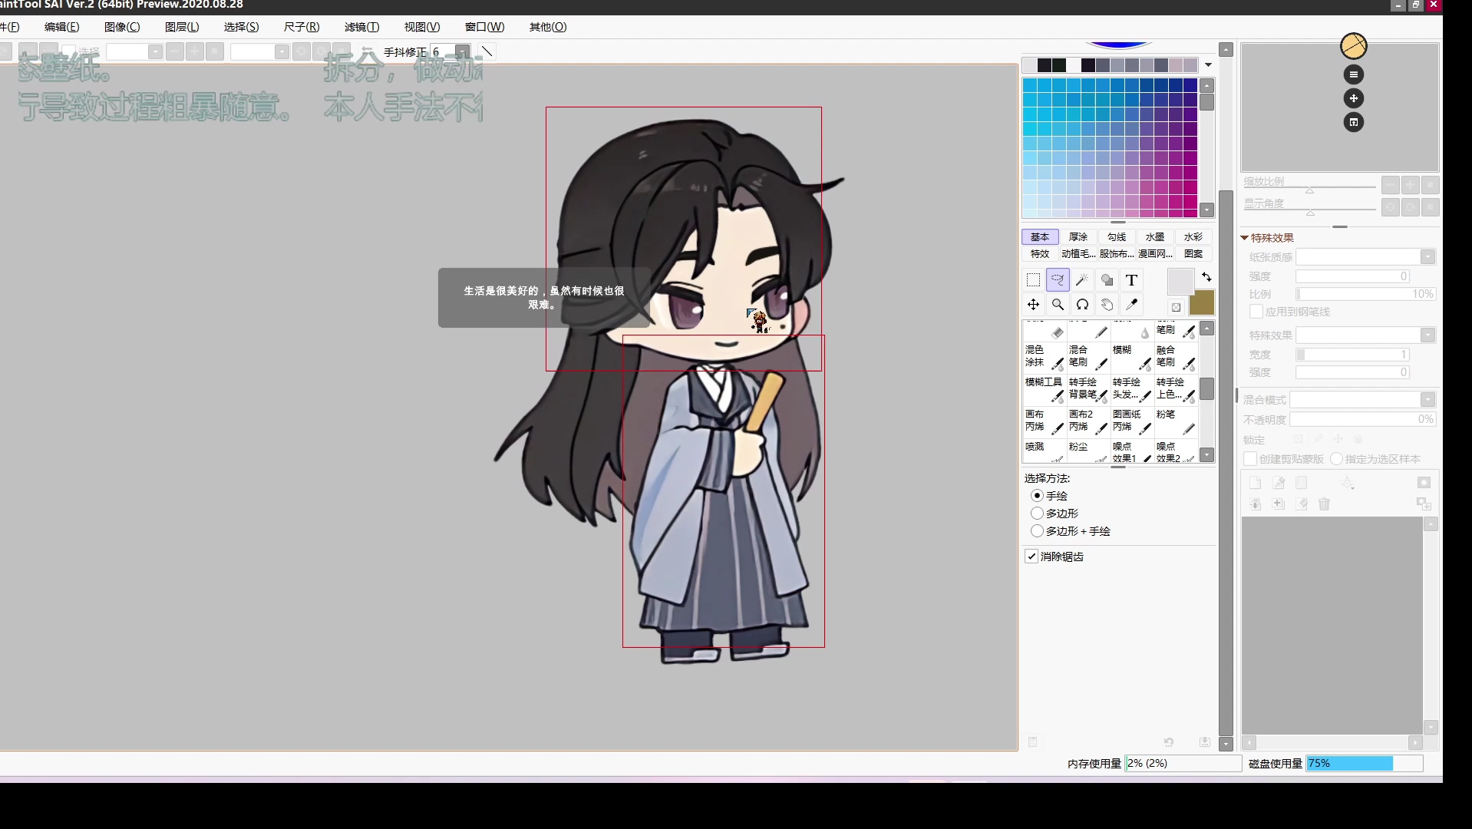The image size is (1472, 829).
Task: Click the floating hamburger menu button
Action: click(x=1354, y=74)
